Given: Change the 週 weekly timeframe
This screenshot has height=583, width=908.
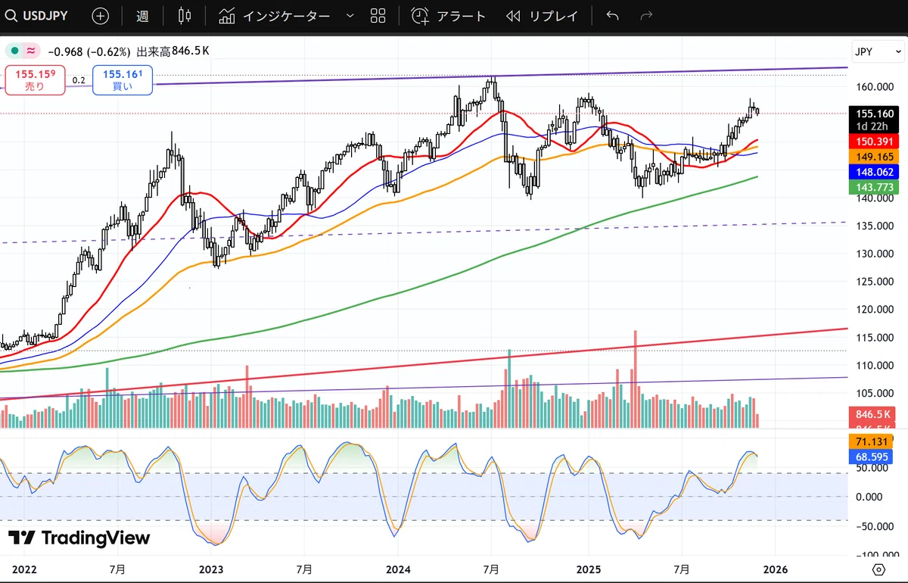Looking at the screenshot, I should [x=142, y=16].
